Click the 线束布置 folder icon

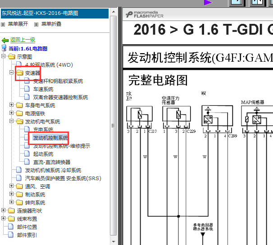coord(11,218)
